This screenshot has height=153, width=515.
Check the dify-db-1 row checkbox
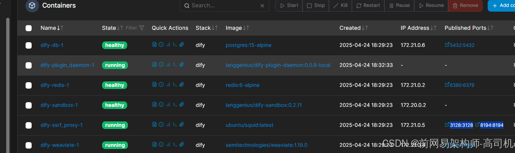(x=29, y=45)
